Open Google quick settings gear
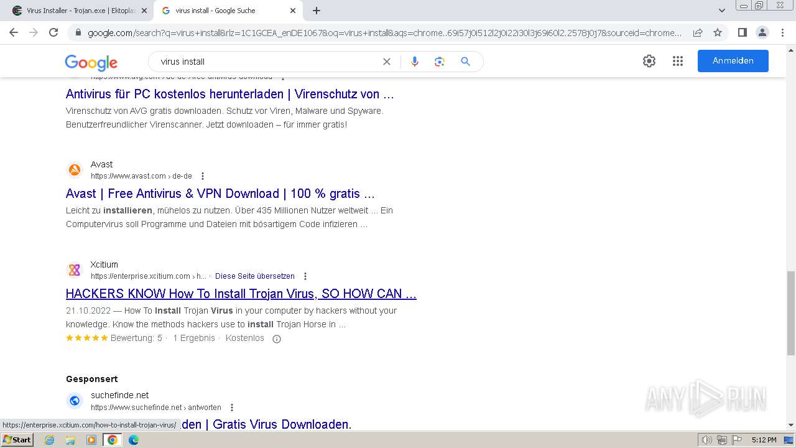The width and height of the screenshot is (796, 448). (649, 61)
